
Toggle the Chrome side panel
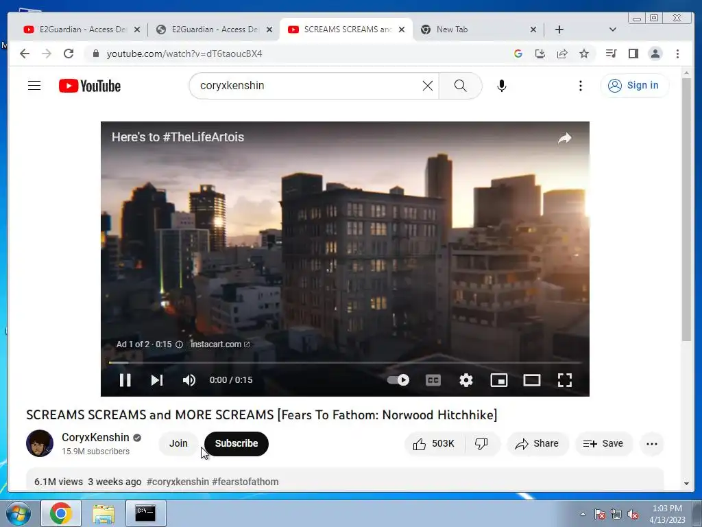(633, 54)
